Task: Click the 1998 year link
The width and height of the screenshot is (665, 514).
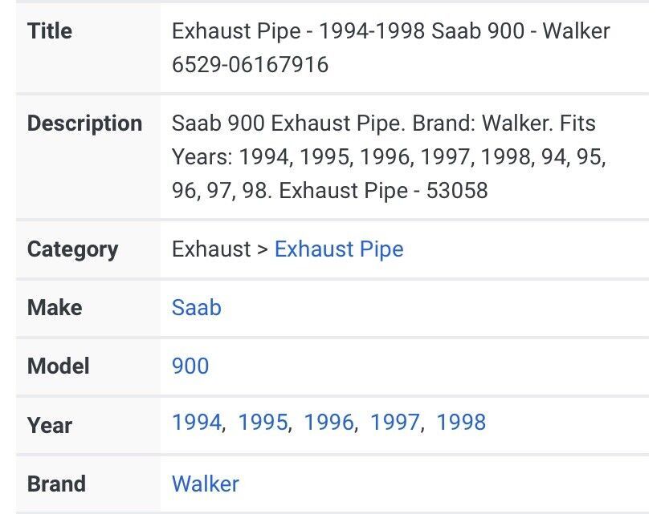Action: (461, 422)
